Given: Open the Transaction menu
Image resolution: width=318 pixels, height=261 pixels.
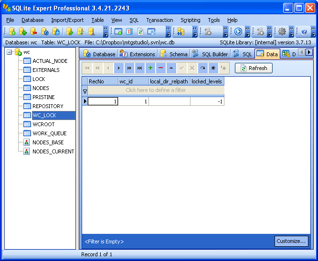Looking at the screenshot, I should pyautogui.click(x=159, y=20).
